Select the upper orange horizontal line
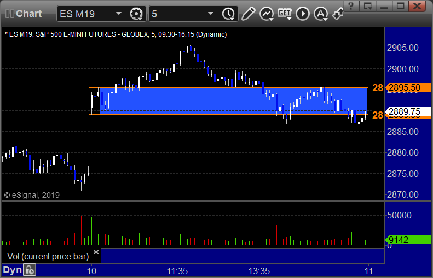Screen dimensions: 433x278 [x=228, y=87]
